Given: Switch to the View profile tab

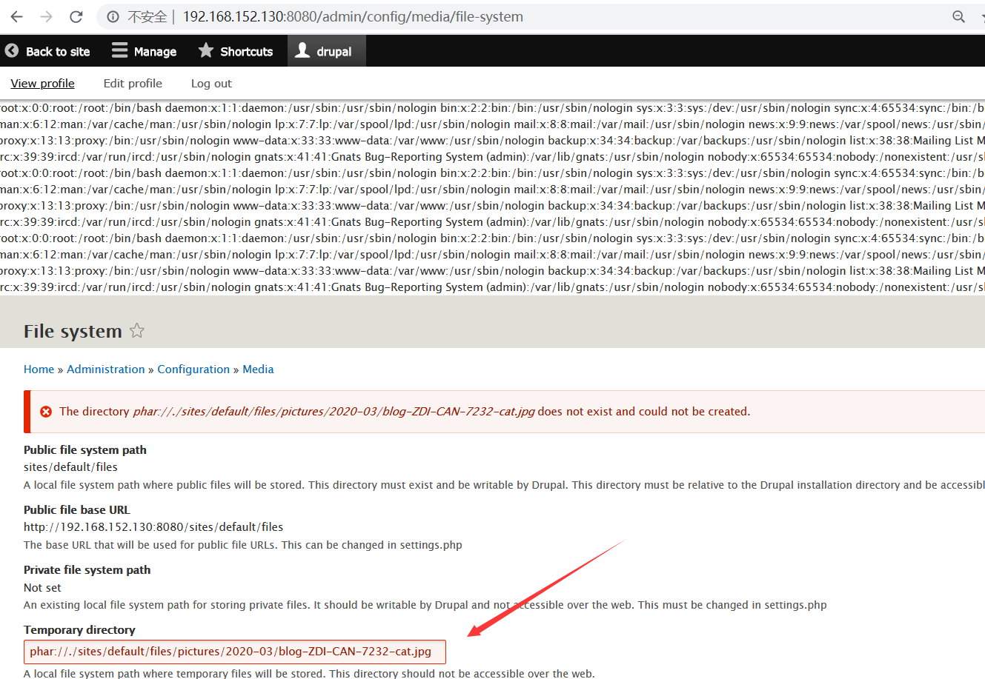Looking at the screenshot, I should (42, 83).
